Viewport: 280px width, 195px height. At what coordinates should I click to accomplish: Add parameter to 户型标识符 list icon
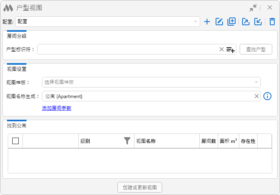[231, 50]
